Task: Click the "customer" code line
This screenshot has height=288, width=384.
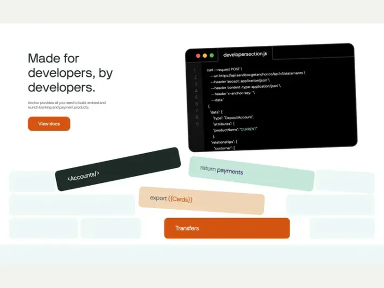Action: pos(225,148)
